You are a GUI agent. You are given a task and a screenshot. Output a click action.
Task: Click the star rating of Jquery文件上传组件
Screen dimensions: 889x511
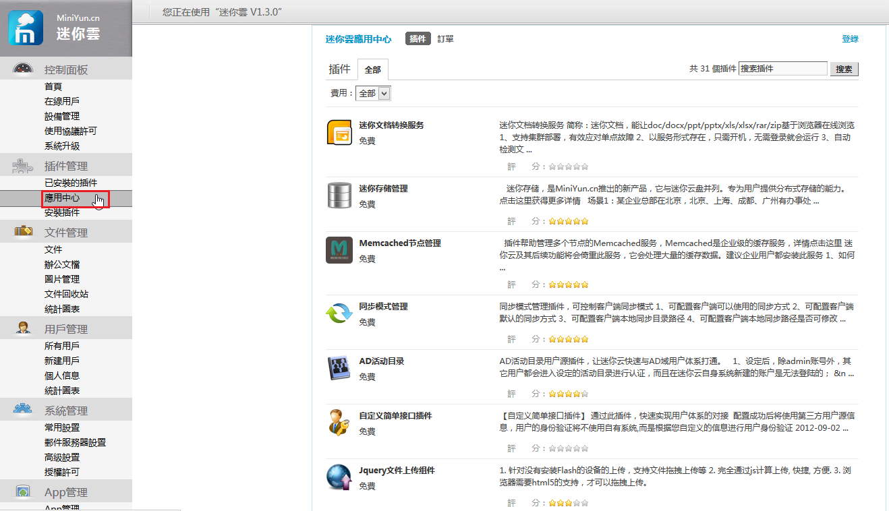pyautogui.click(x=569, y=503)
